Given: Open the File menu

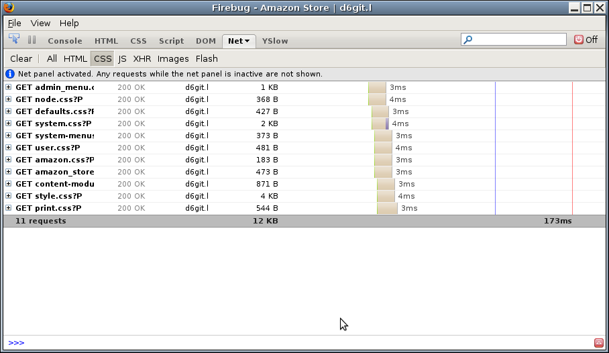Looking at the screenshot, I should 15,23.
